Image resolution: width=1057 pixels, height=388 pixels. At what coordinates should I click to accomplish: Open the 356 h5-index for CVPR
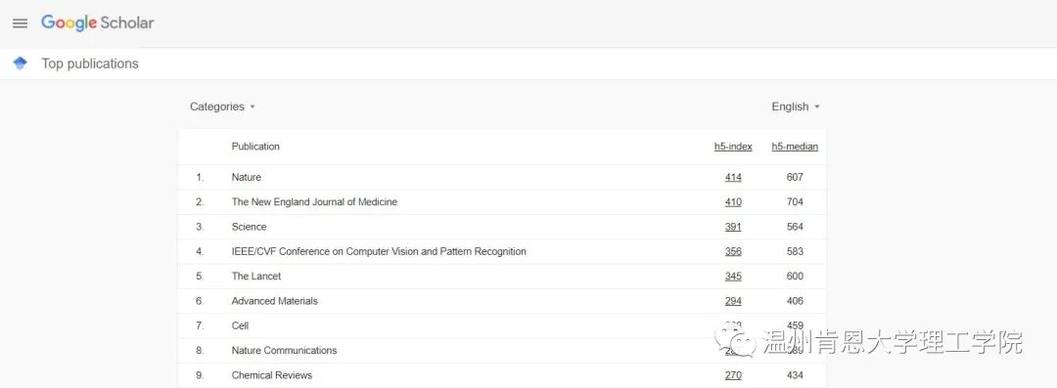[x=733, y=251]
